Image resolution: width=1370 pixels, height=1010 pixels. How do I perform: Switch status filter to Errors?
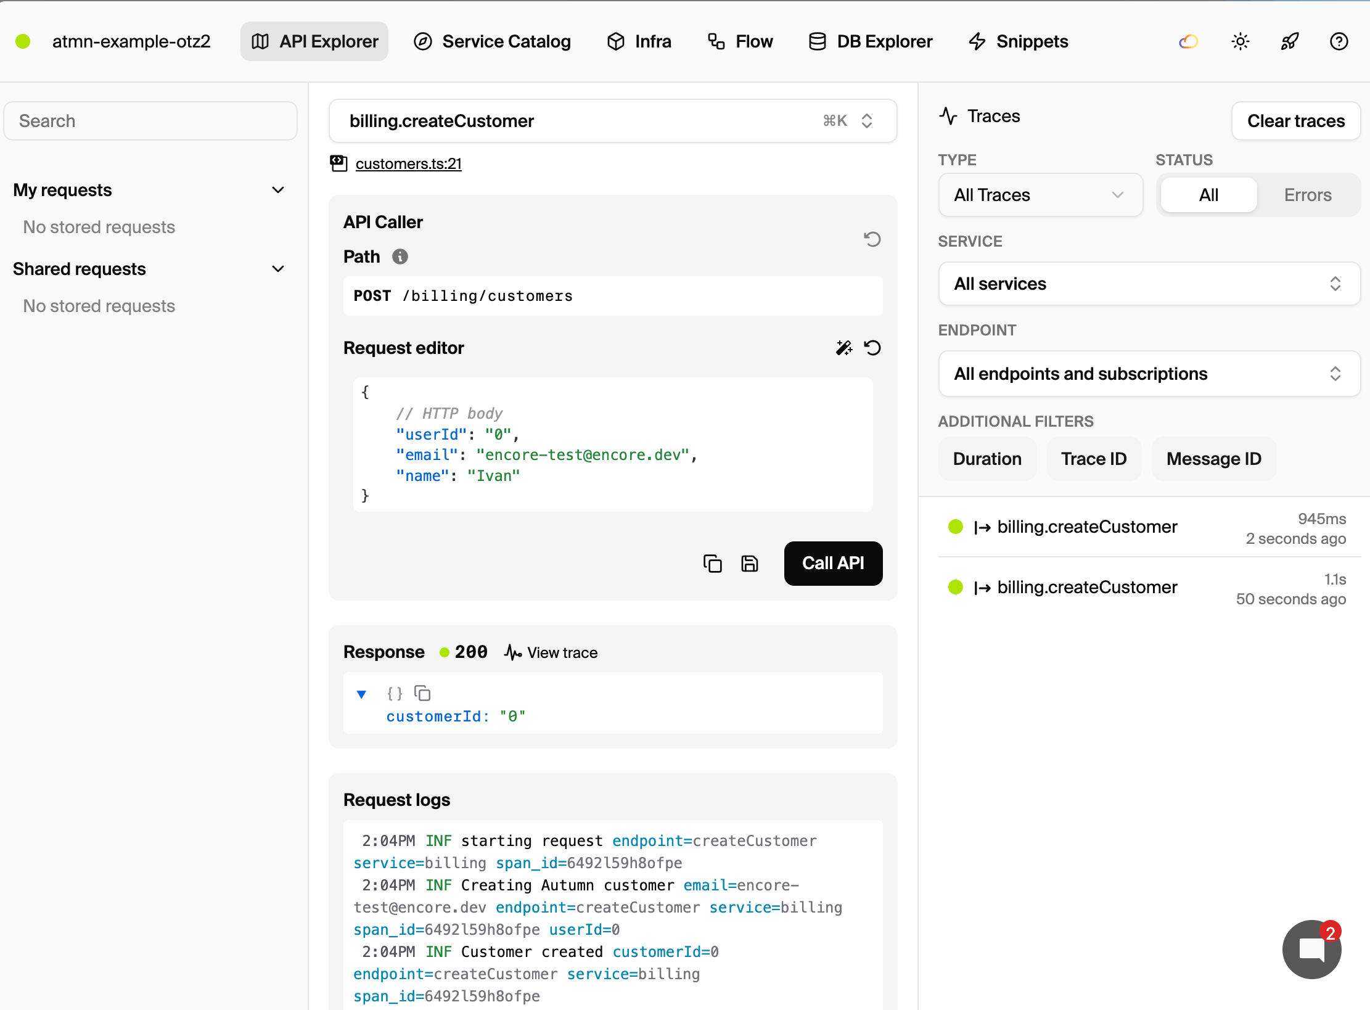[1308, 194]
